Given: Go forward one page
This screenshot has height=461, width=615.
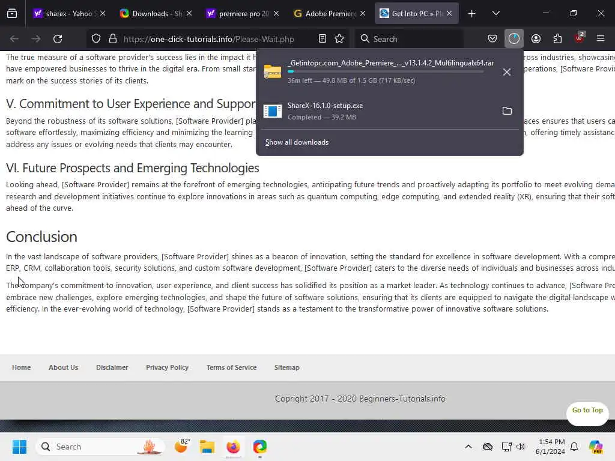Looking at the screenshot, I should point(36,39).
